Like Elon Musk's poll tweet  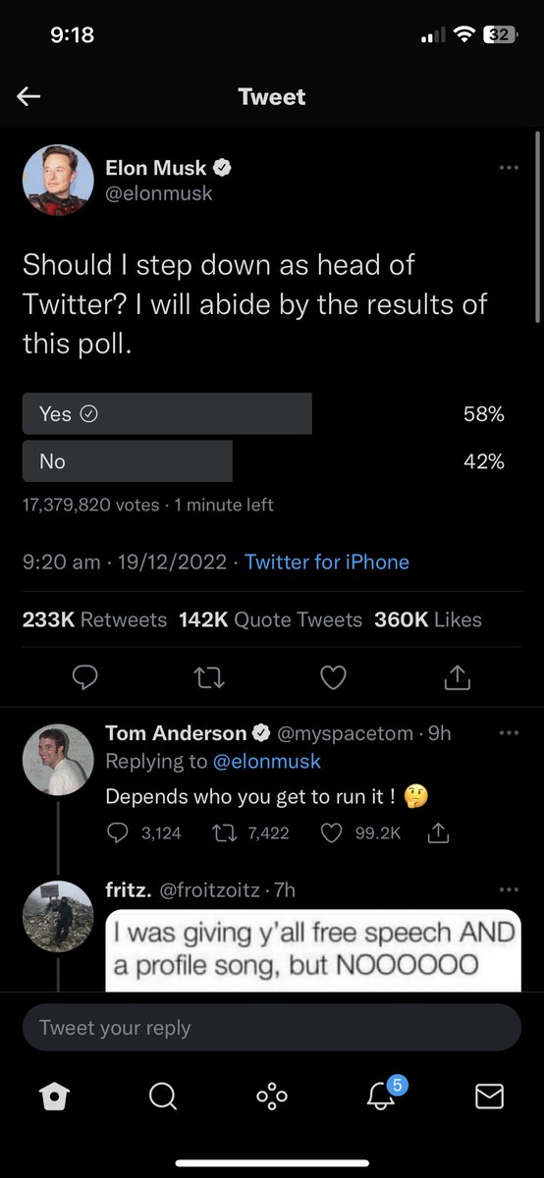pos(334,677)
